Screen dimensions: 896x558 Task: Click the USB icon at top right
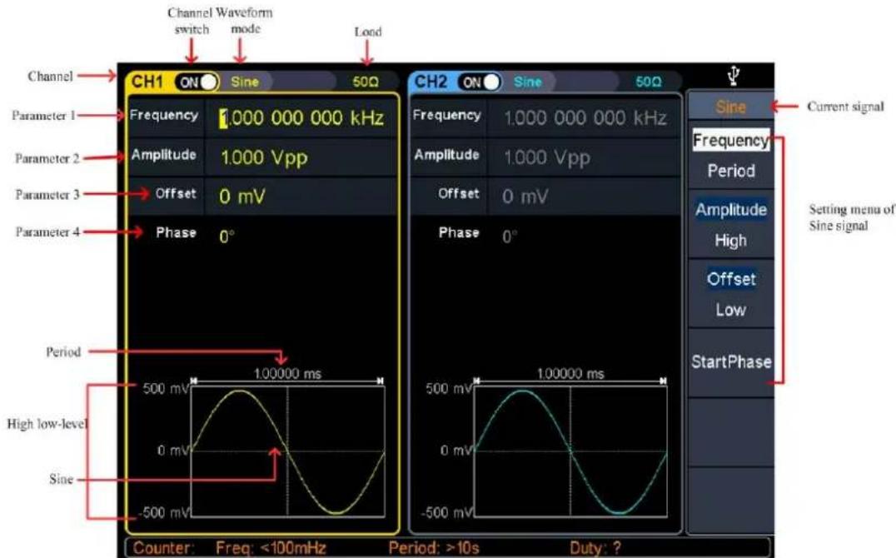click(x=734, y=76)
